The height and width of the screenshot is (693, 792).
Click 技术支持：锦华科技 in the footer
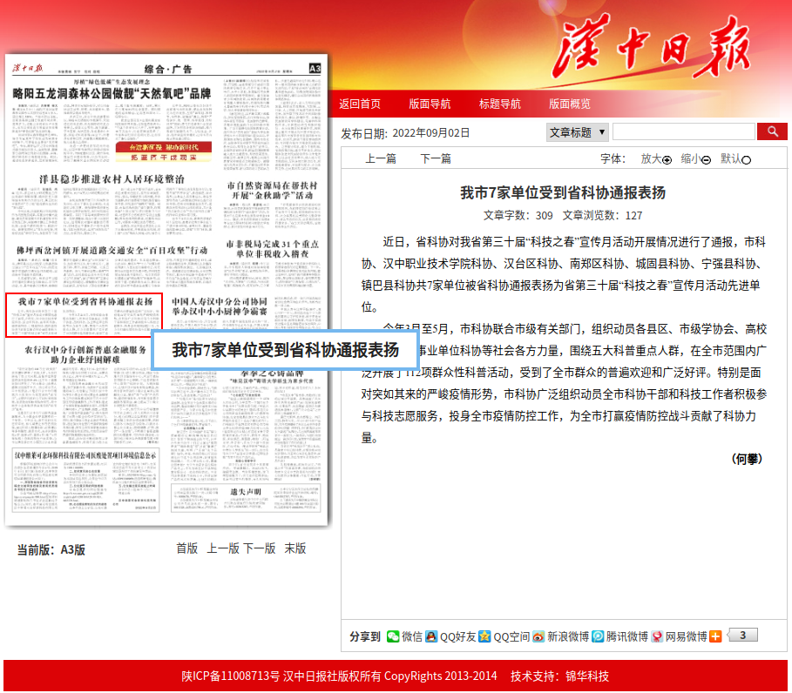559,676
